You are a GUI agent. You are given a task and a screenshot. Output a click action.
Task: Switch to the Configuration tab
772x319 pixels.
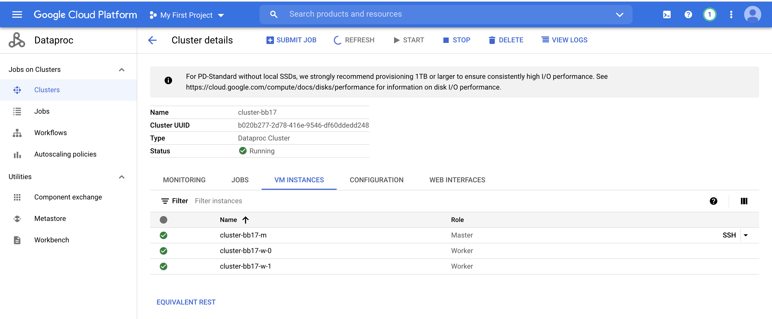376,180
